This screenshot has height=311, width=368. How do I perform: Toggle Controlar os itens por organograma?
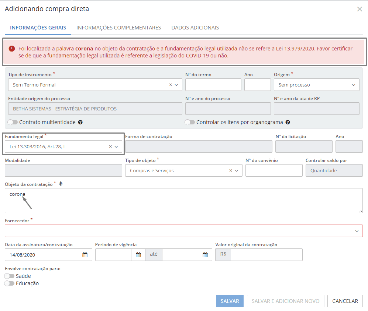(190, 122)
